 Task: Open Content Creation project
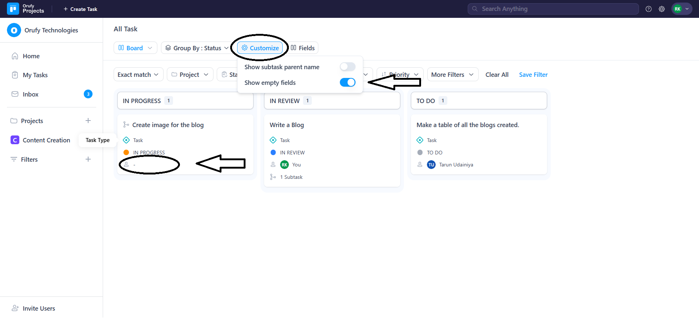46,140
